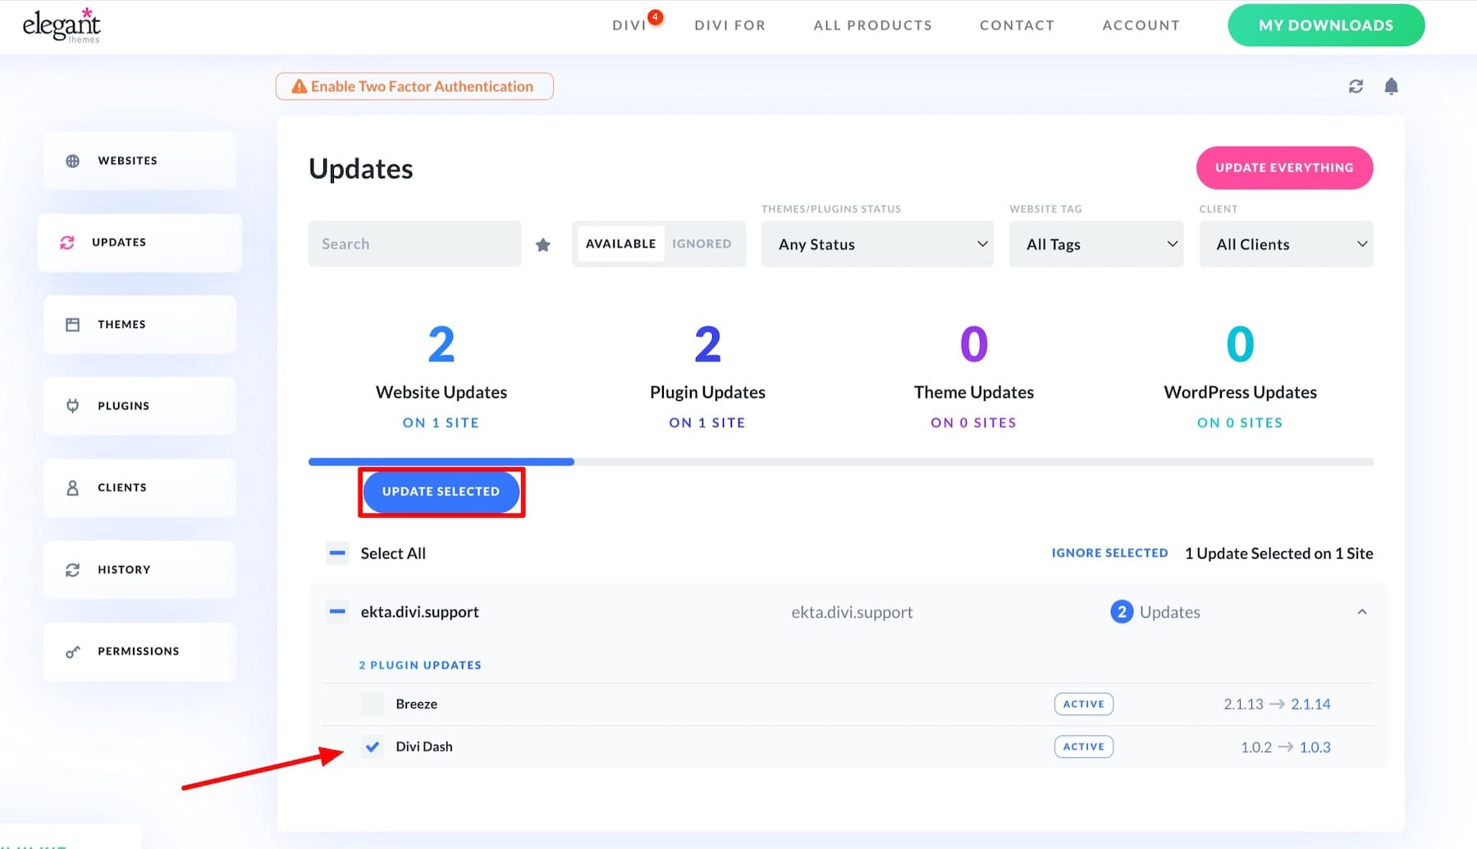Uncheck the Divi Dash plugin

pos(373,746)
